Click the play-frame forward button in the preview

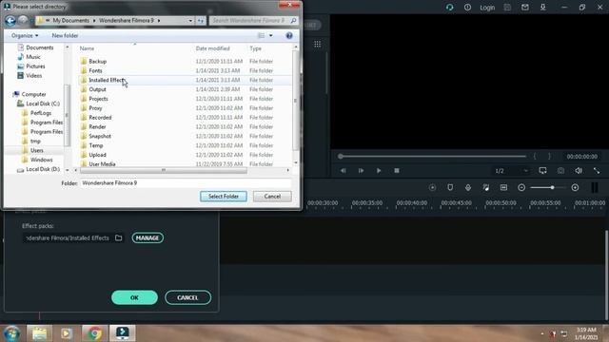pyautogui.click(x=361, y=171)
